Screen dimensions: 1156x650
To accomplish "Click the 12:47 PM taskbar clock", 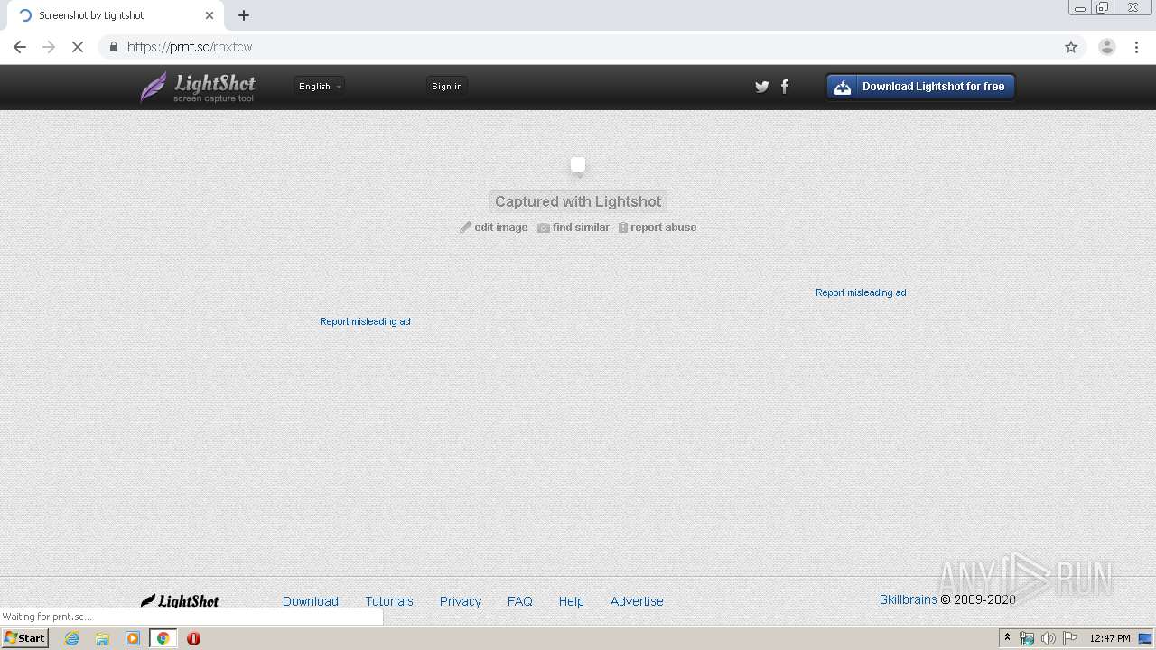I will 1110,638.
